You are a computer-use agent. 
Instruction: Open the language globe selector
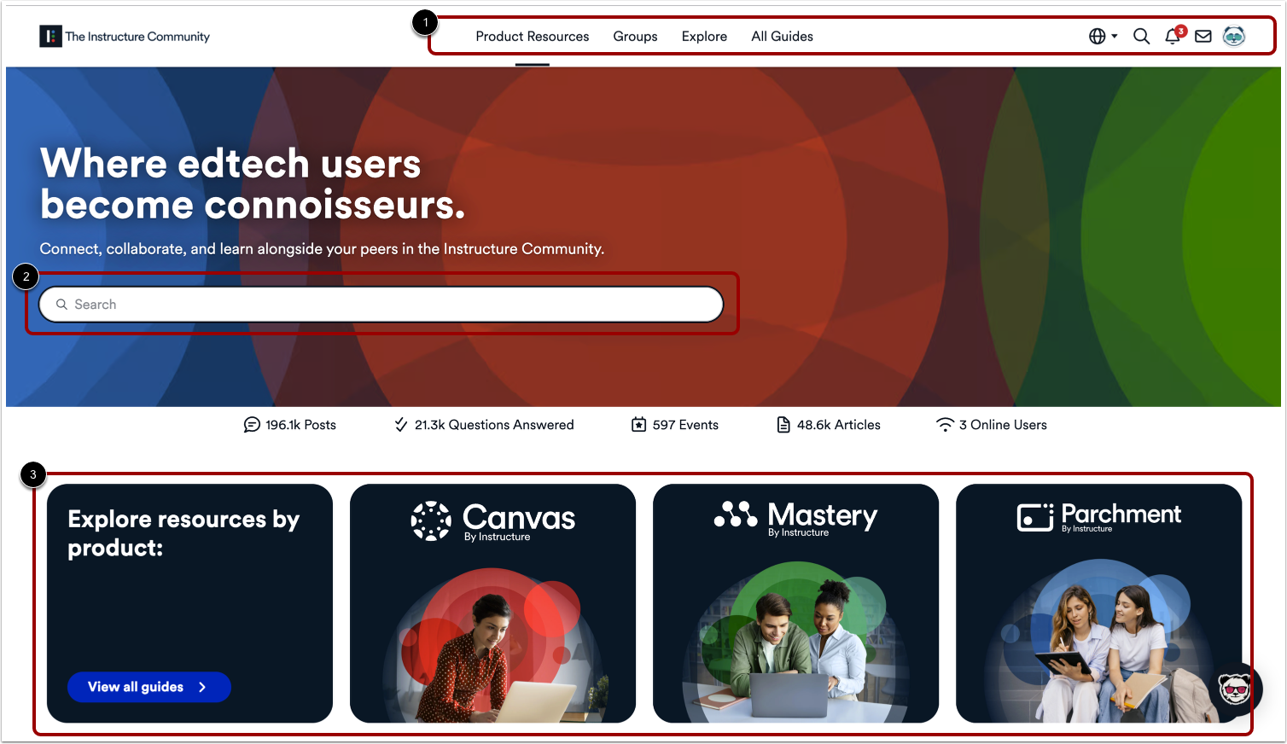click(x=1103, y=36)
